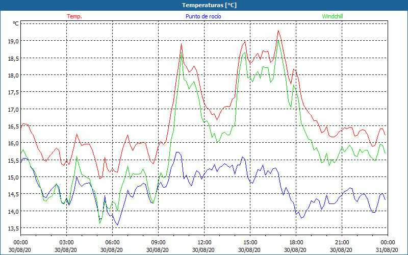
Task: Click the '30/08/20' date under 12:00
Action: click(x=203, y=250)
